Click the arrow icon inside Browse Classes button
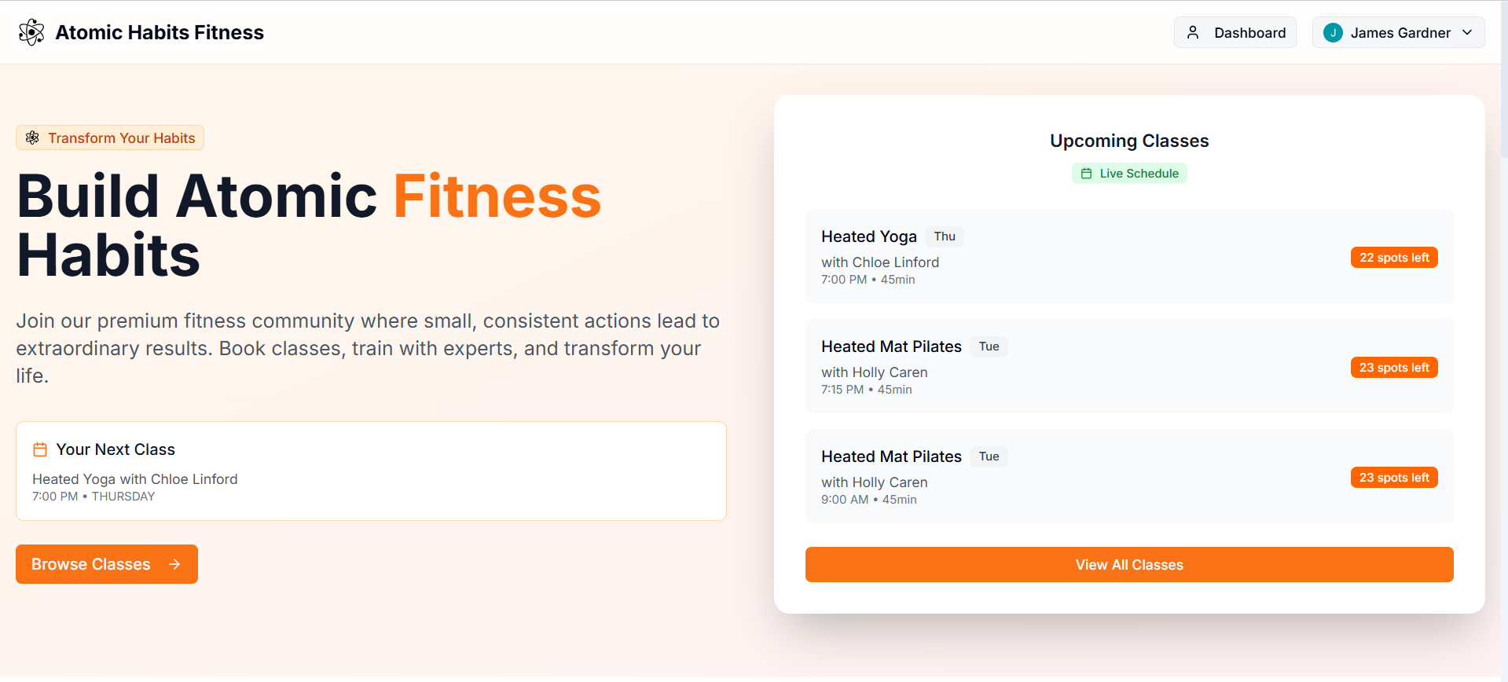This screenshot has width=1508, height=682. (x=173, y=564)
